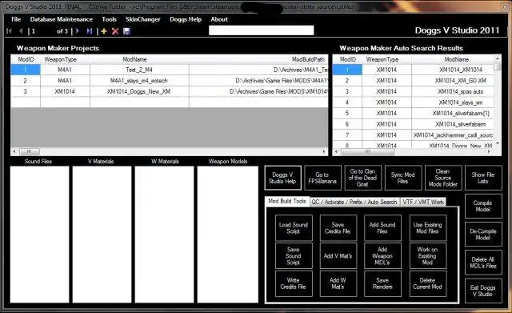This screenshot has height=313, width=512.
Task: Click the Add W Mat's button
Action: (x=338, y=283)
